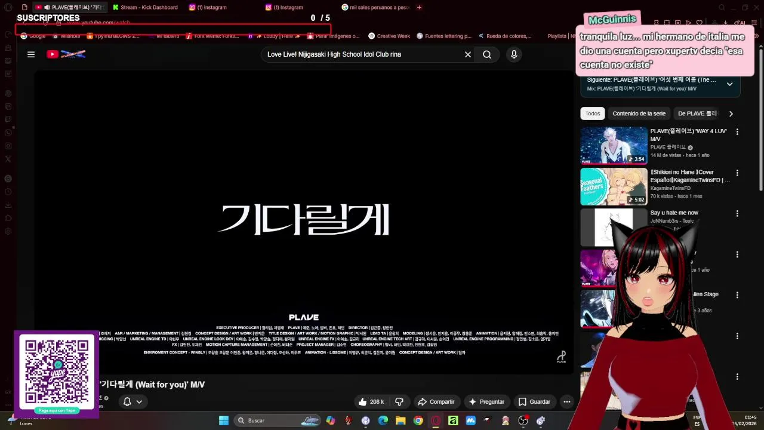Mute audio on the PLAVE browser tab

(x=47, y=7)
